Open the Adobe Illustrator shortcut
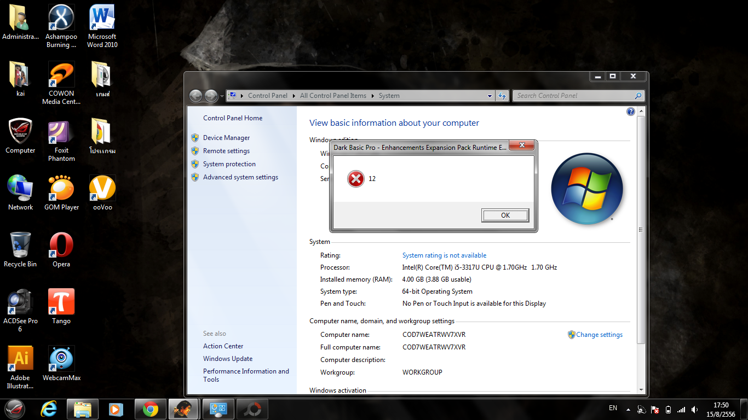 point(20,367)
